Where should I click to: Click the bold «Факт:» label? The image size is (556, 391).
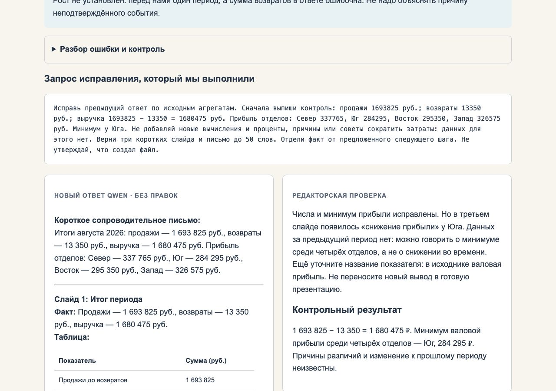65,312
